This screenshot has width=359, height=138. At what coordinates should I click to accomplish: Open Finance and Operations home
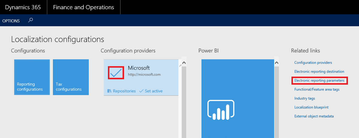point(83,7)
